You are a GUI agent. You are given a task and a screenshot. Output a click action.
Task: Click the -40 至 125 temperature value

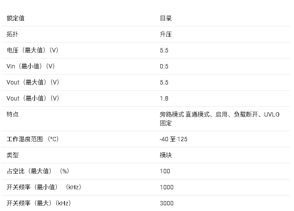click(173, 139)
